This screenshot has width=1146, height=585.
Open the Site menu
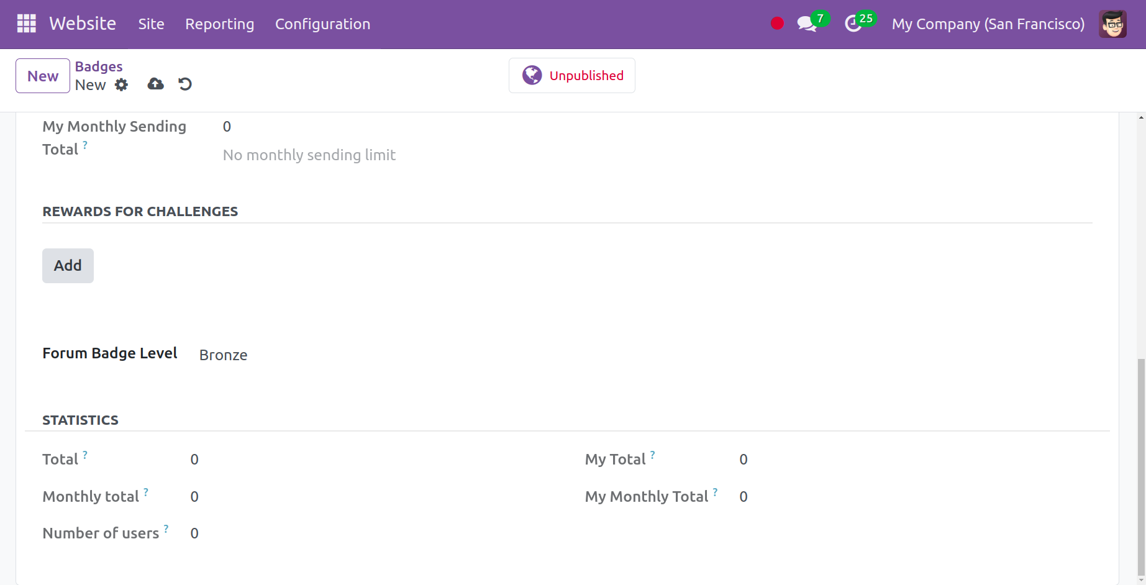151,24
